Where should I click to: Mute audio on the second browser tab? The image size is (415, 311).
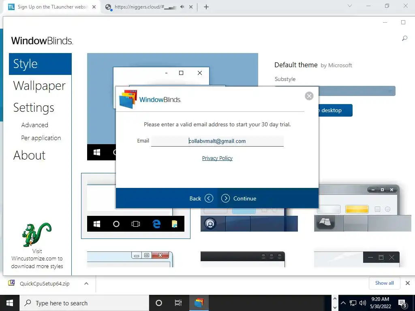(x=182, y=7)
